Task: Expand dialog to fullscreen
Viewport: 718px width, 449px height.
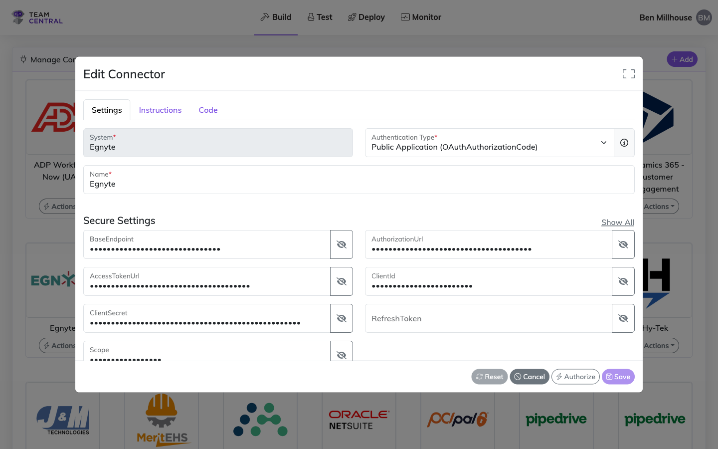Action: [629, 74]
